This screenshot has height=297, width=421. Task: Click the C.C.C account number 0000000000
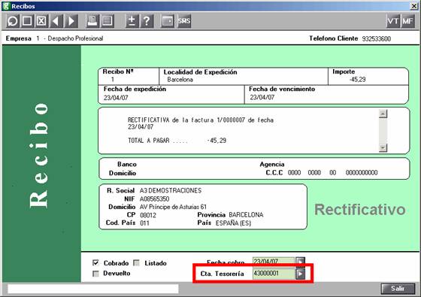(362, 173)
